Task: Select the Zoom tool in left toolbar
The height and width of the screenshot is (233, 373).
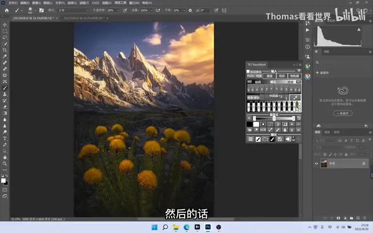Action: [5, 164]
